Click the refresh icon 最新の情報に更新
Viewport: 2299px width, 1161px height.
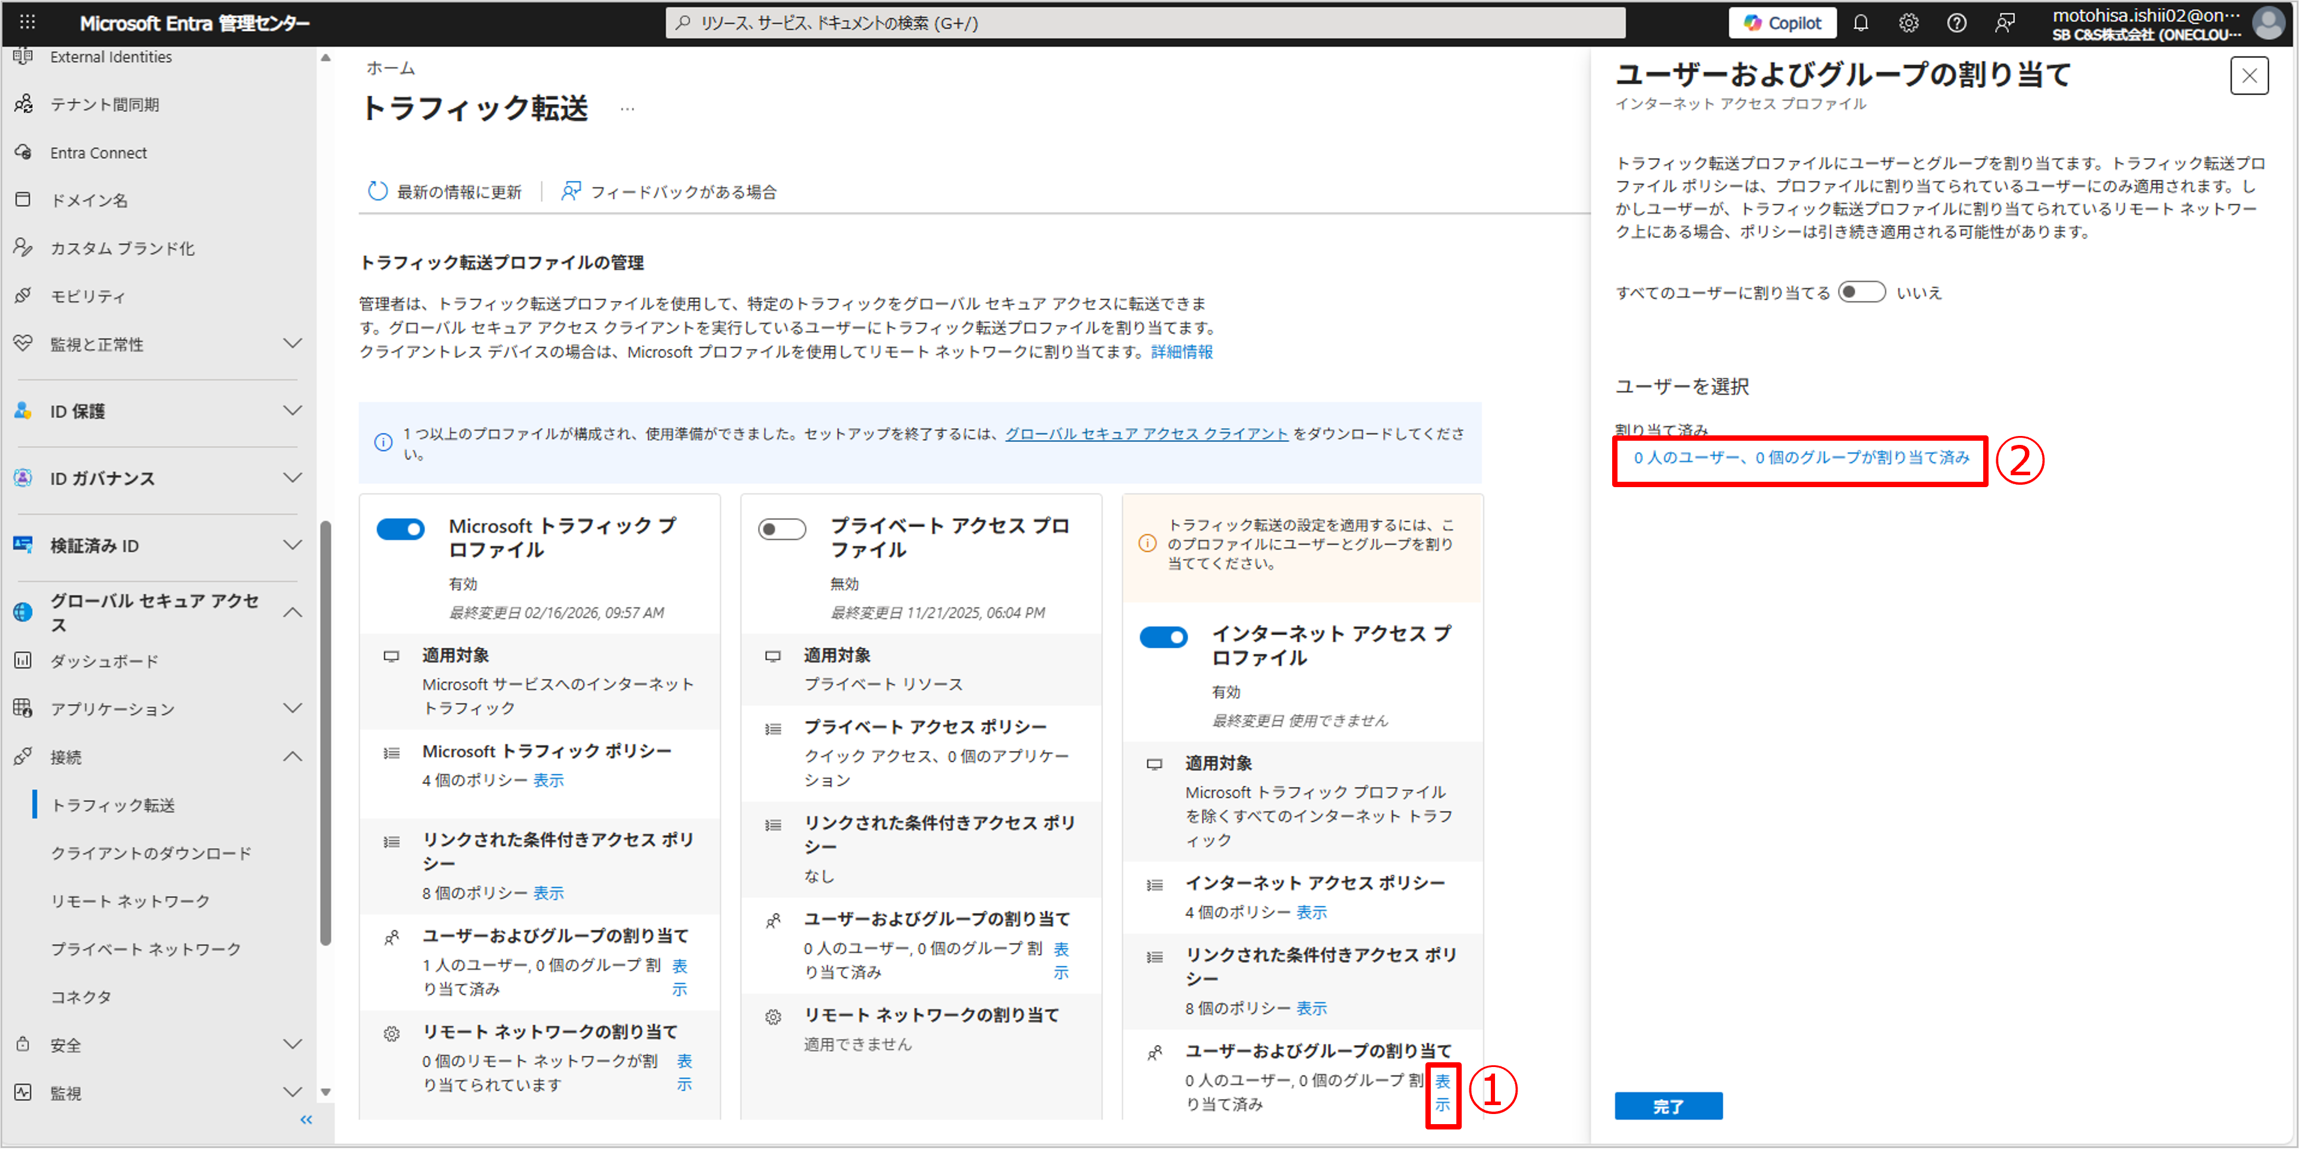pos(378,191)
